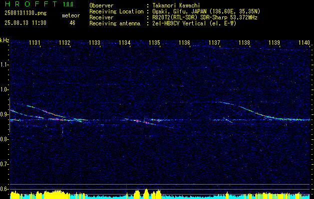Click the Receiving antenna label
Image resolution: width=314 pixels, height=199 pixels.
click(x=115, y=23)
